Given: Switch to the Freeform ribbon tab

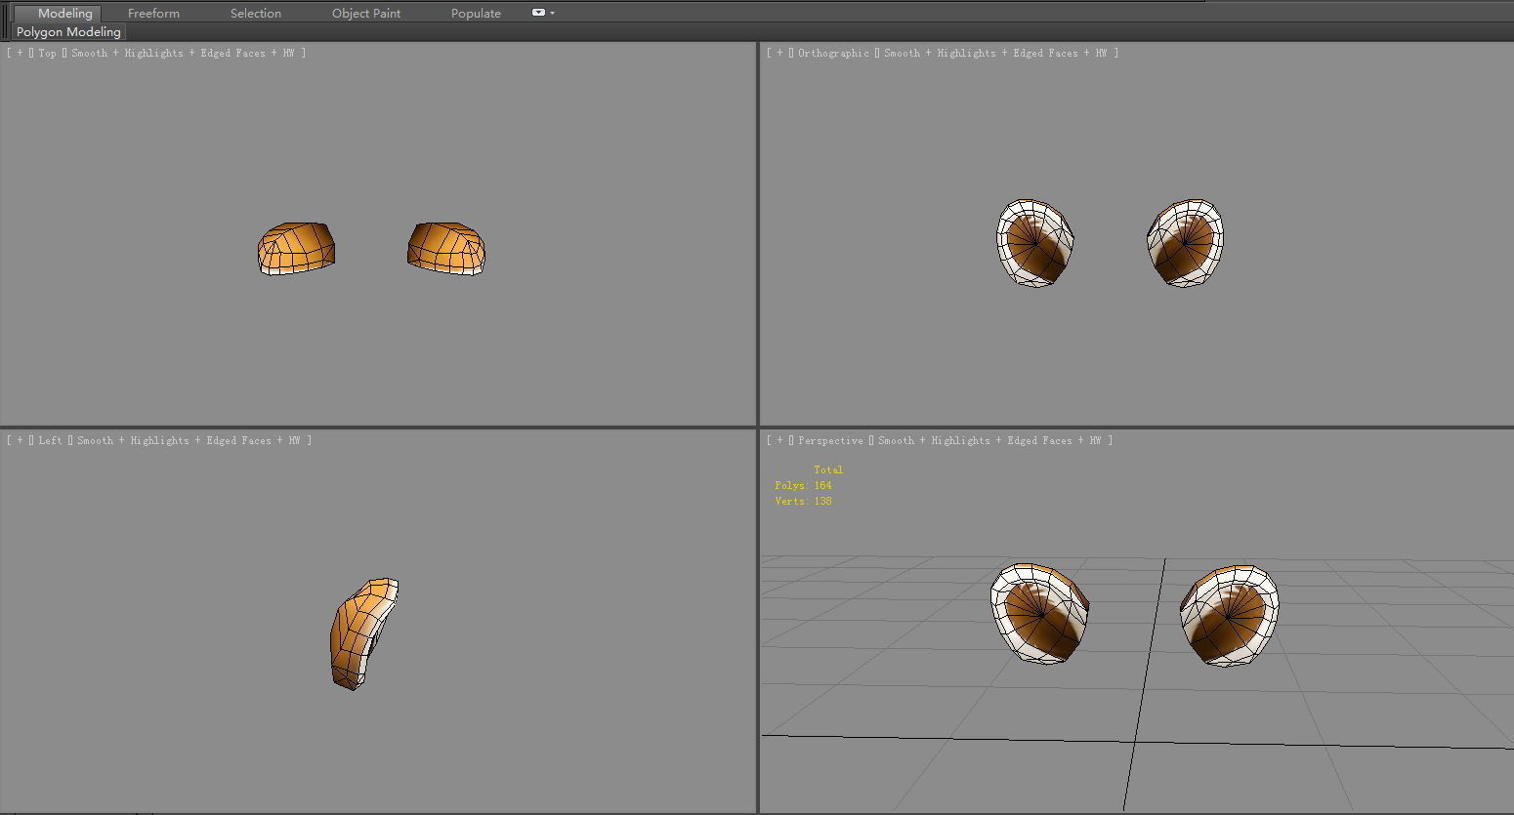Looking at the screenshot, I should [153, 14].
